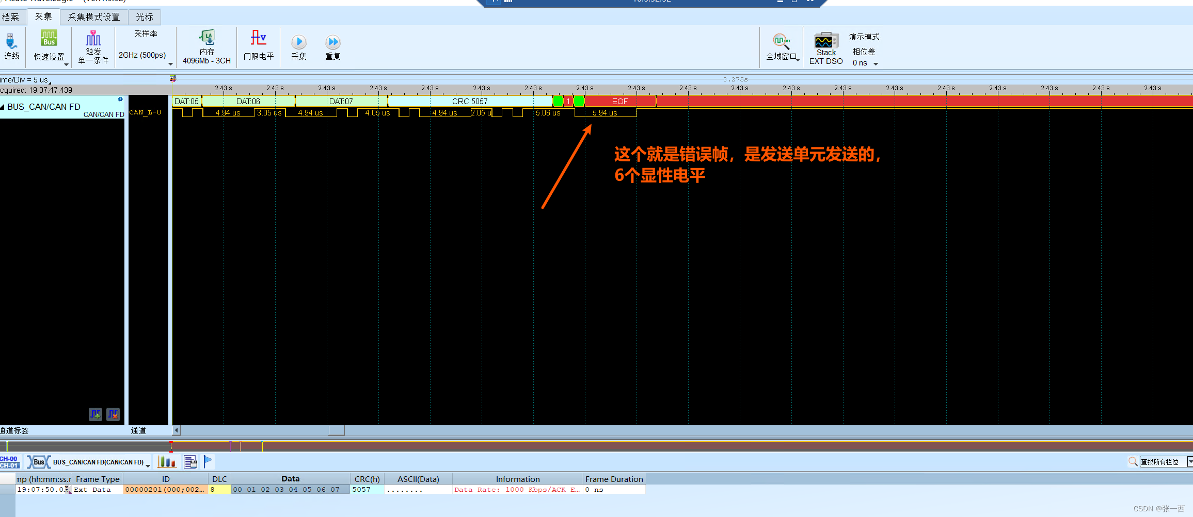Click the blue flag marker icon
Image resolution: width=1193 pixels, height=517 pixels.
(x=208, y=461)
